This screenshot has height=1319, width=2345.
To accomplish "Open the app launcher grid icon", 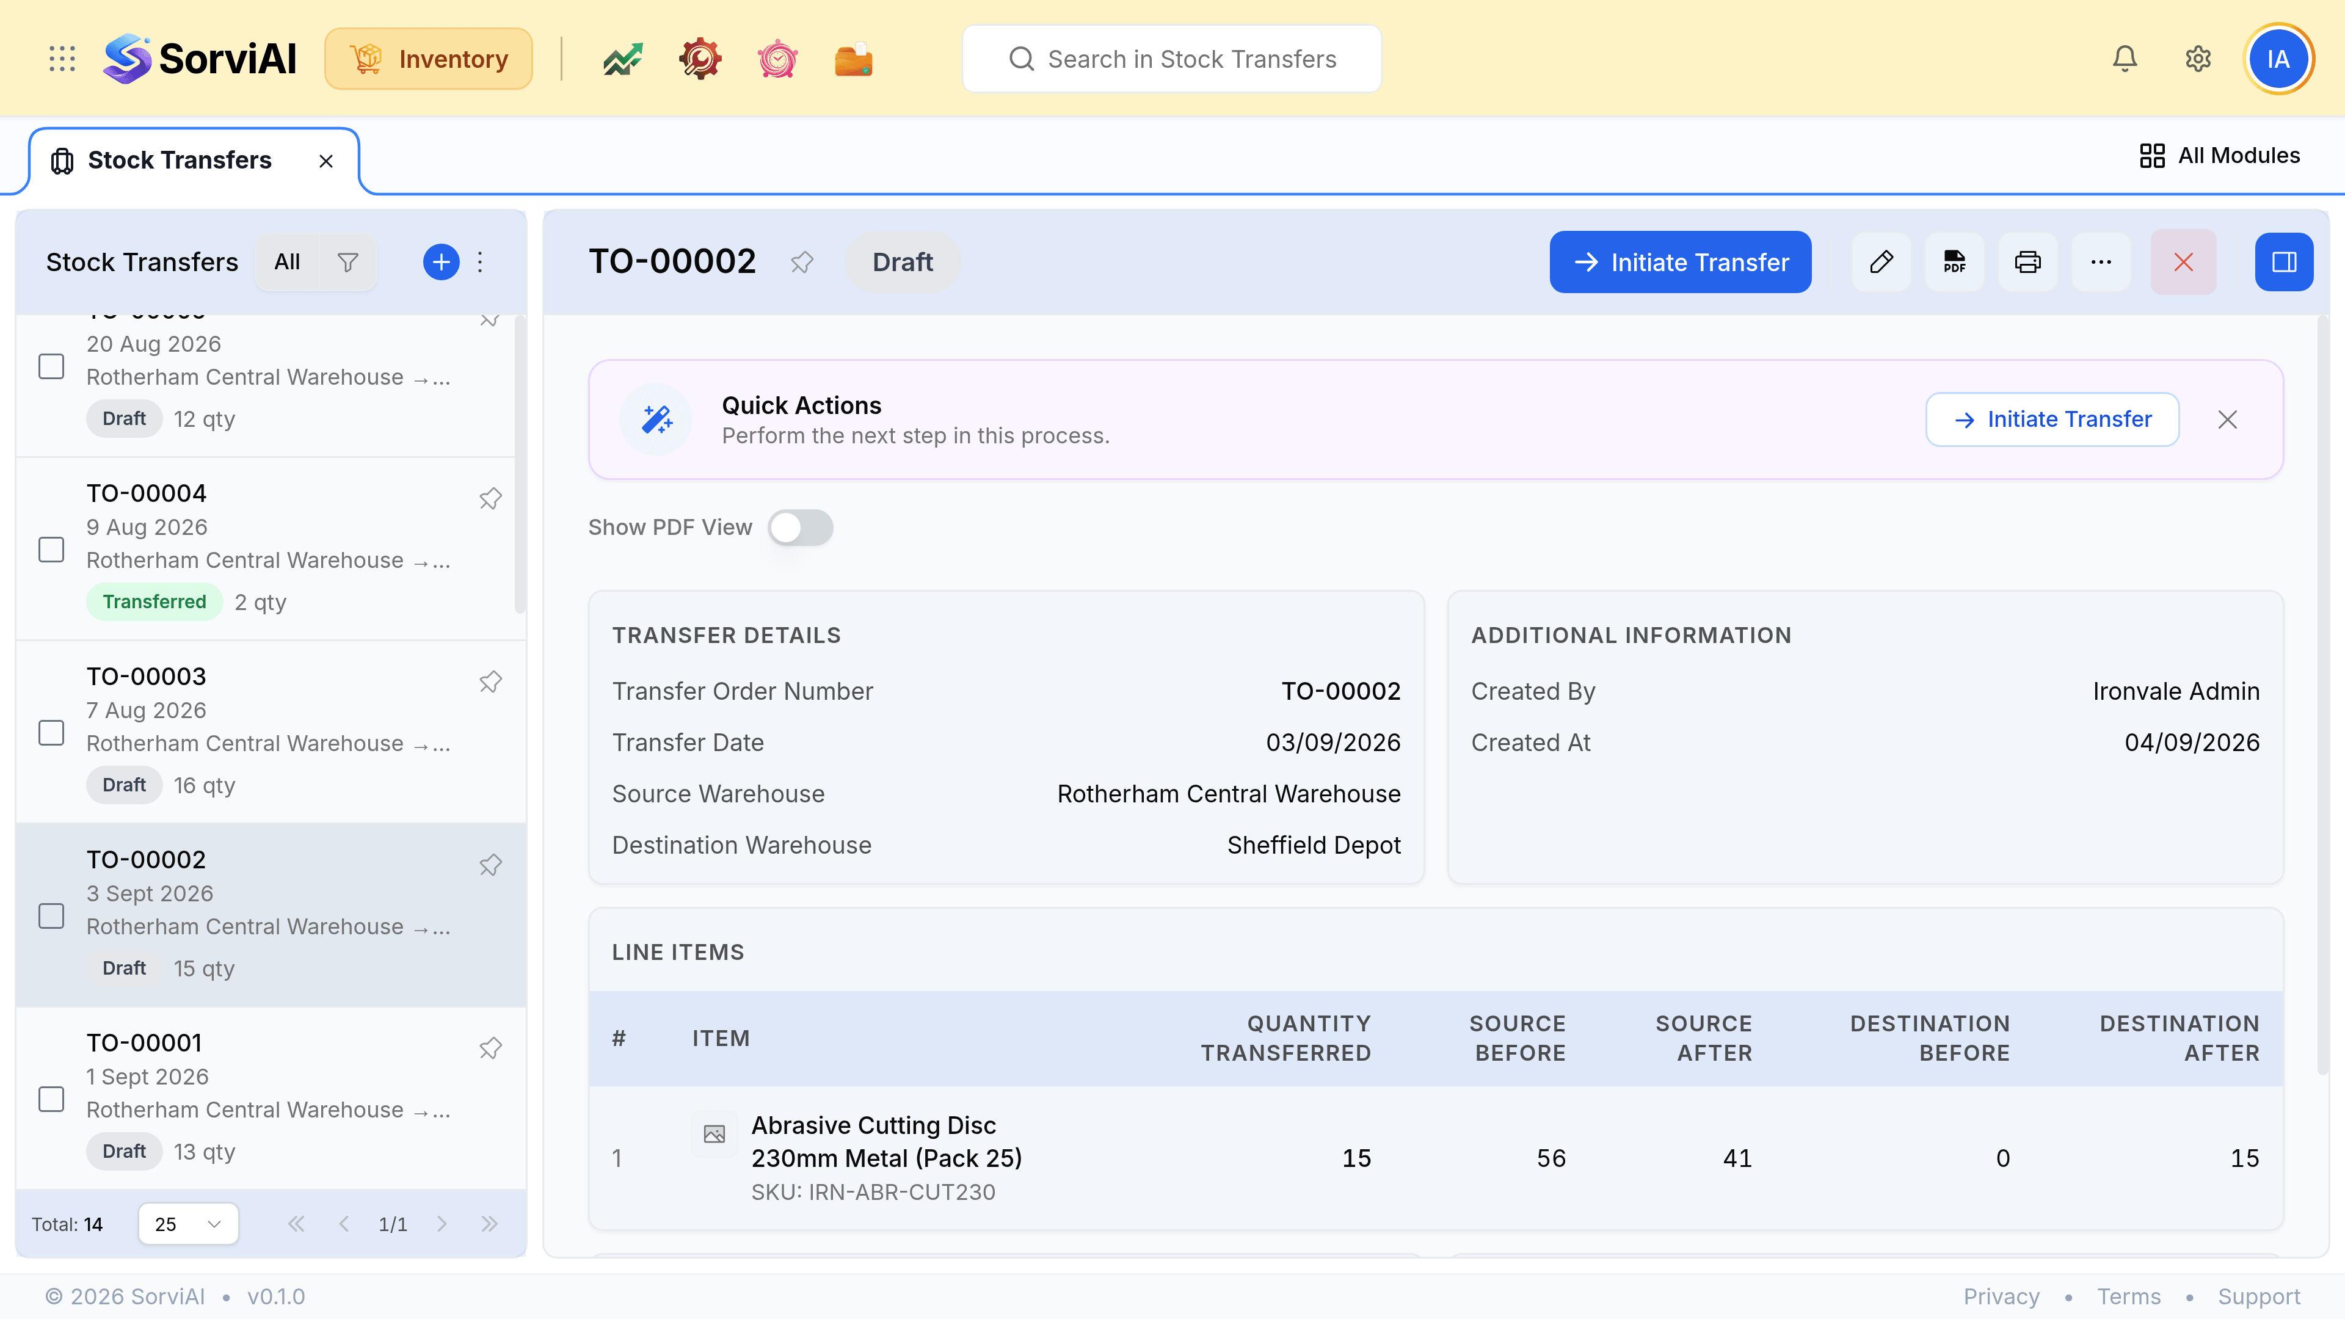I will [62, 59].
